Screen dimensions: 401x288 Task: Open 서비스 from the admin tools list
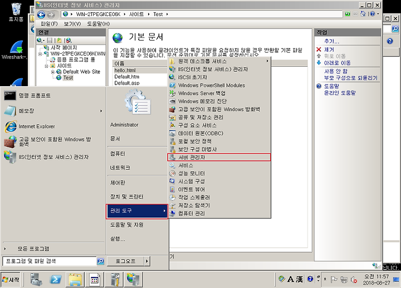[219, 166]
